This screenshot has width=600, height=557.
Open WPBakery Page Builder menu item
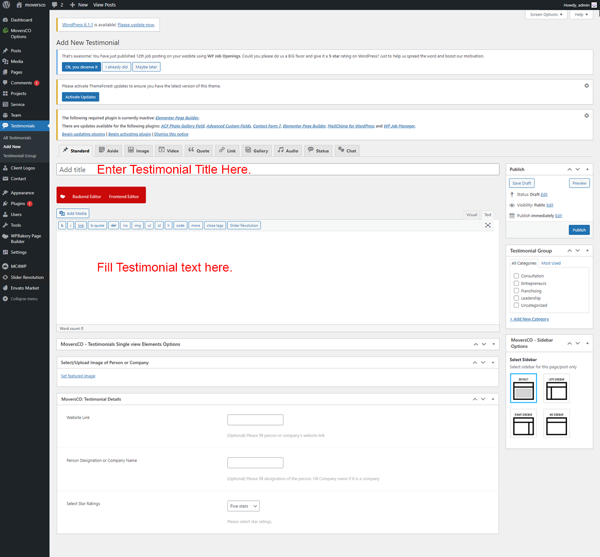[25, 239]
